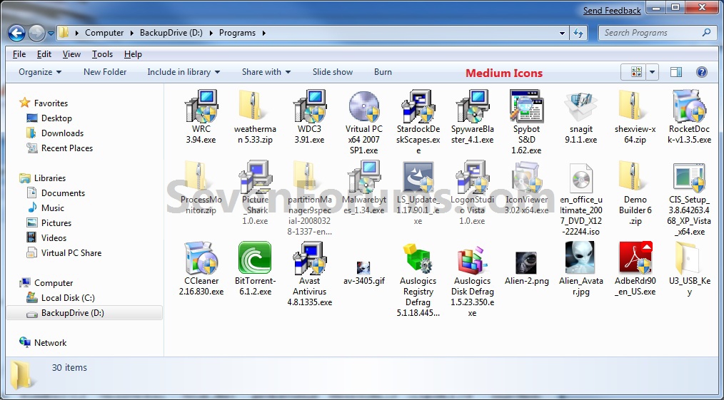
Task: Select the LS_Update_1.17.90.1_.exe icon
Action: pos(418,177)
